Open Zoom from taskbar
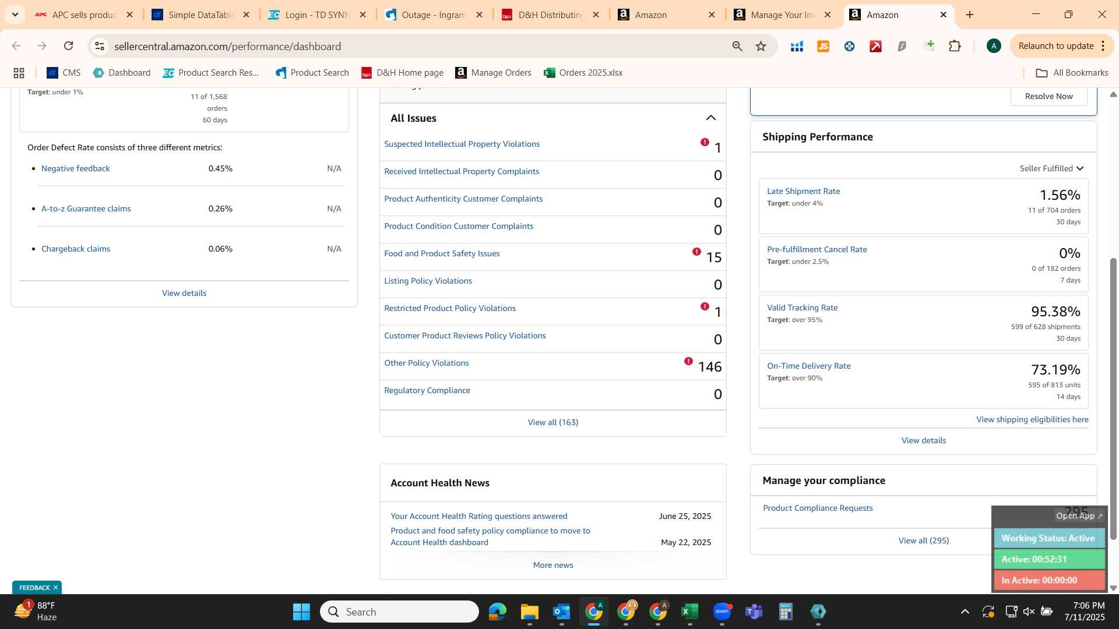Viewport: 1119px width, 629px height. pos(722,612)
